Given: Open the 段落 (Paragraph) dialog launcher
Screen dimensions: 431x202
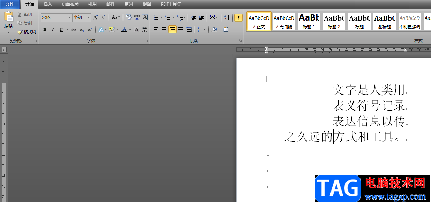Looking at the screenshot, I should [241, 41].
